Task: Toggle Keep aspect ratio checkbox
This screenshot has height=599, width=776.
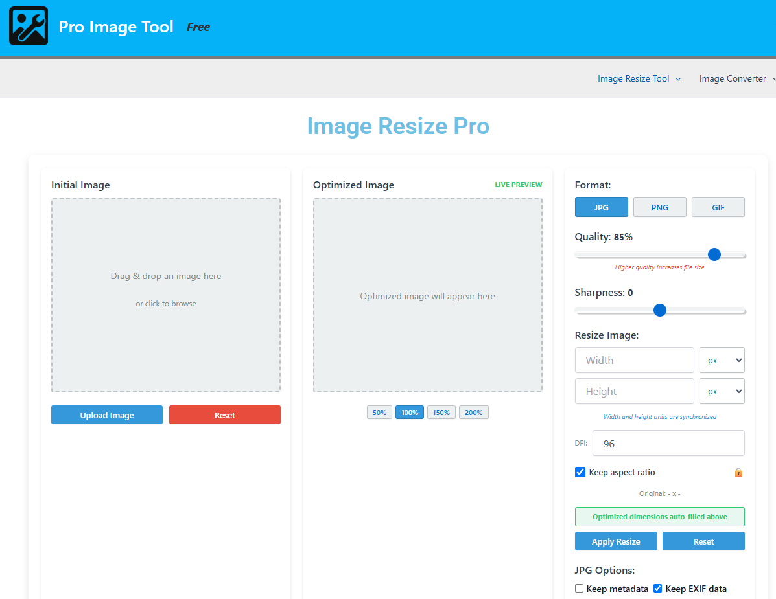Action: coord(580,472)
